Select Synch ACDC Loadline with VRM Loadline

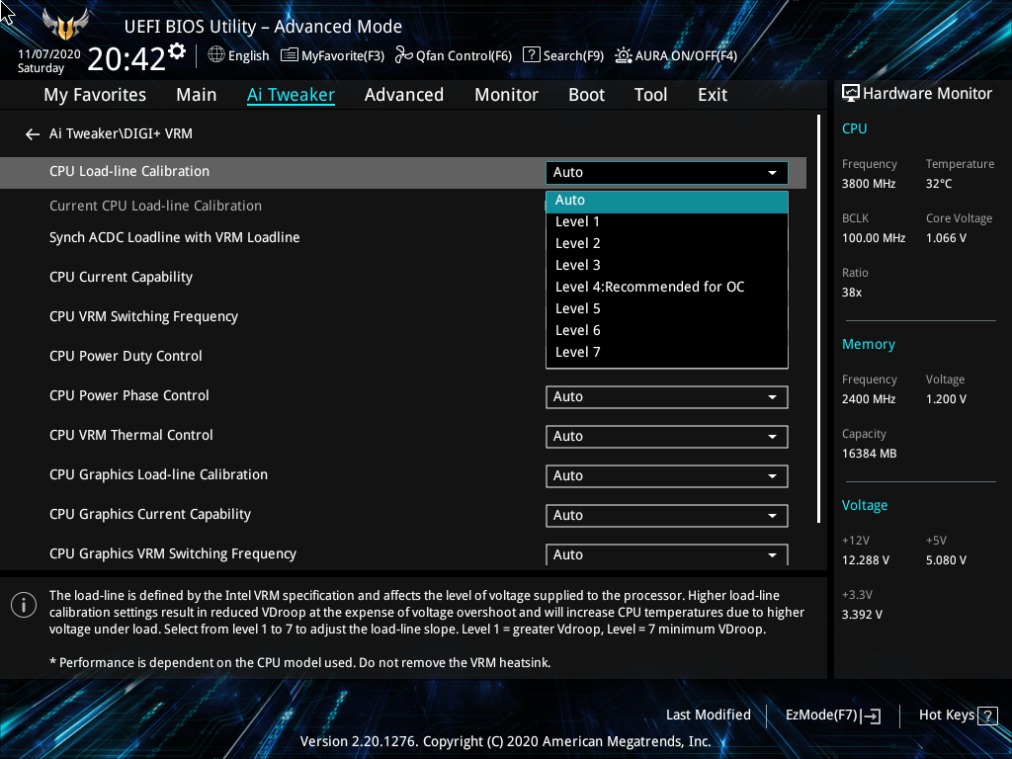tap(174, 237)
